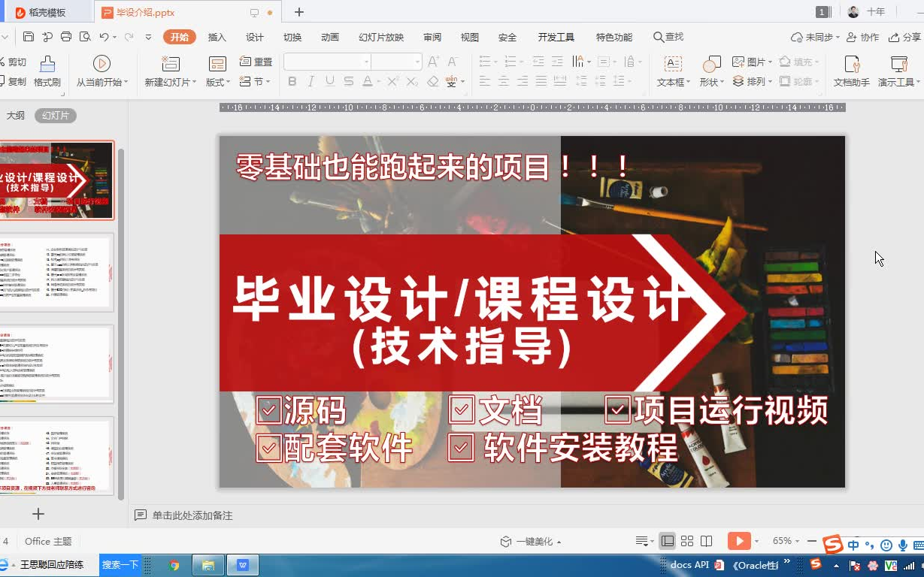
Task: Switch to the 插入 ribbon tab
Action: pyautogui.click(x=216, y=36)
